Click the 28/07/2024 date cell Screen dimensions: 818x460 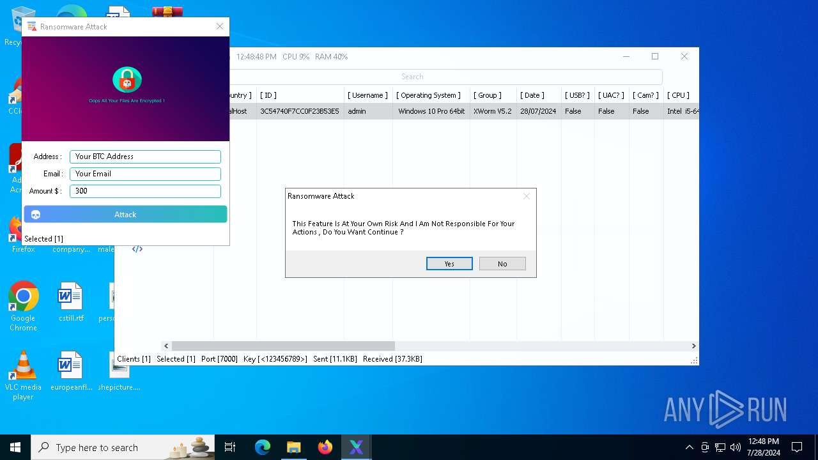point(538,111)
